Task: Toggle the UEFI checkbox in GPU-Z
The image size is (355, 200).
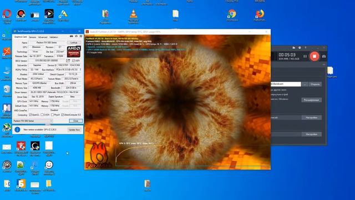Action: coord(73,61)
